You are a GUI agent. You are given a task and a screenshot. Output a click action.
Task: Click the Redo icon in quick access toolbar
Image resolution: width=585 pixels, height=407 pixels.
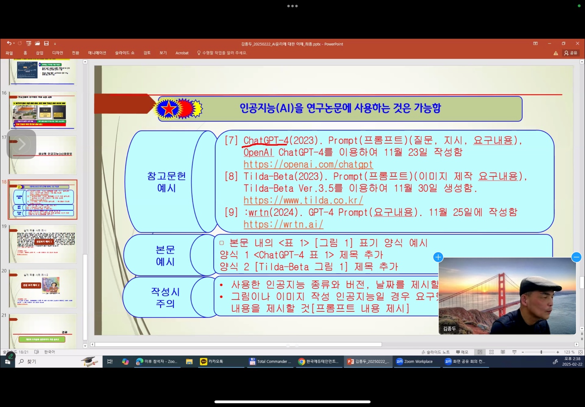click(x=19, y=44)
